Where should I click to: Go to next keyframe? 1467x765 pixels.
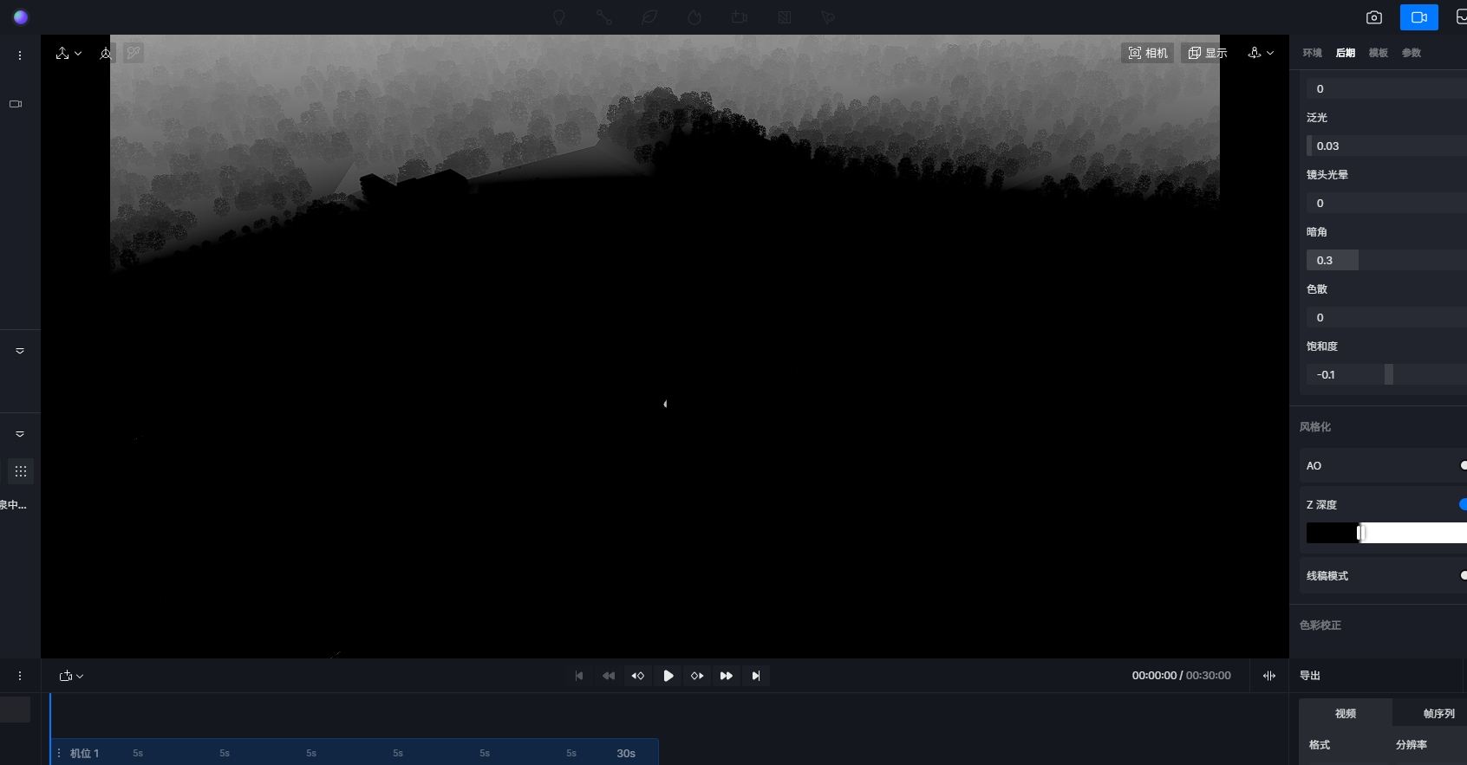[697, 676]
